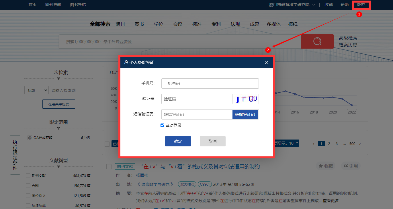Switch to the 期刊 search tab
The height and width of the screenshot is (209, 393).
120,24
